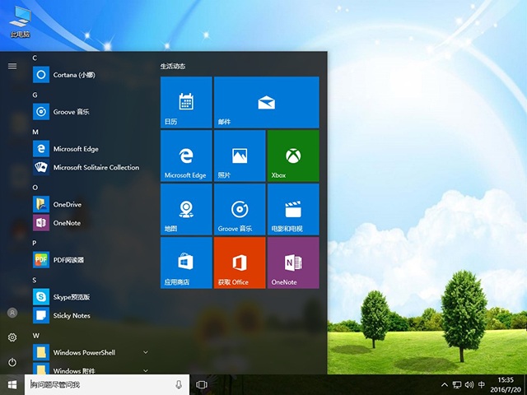Screen dimensions: 527x395
Task: Click the volume icon in system tray
Action: coord(469,384)
